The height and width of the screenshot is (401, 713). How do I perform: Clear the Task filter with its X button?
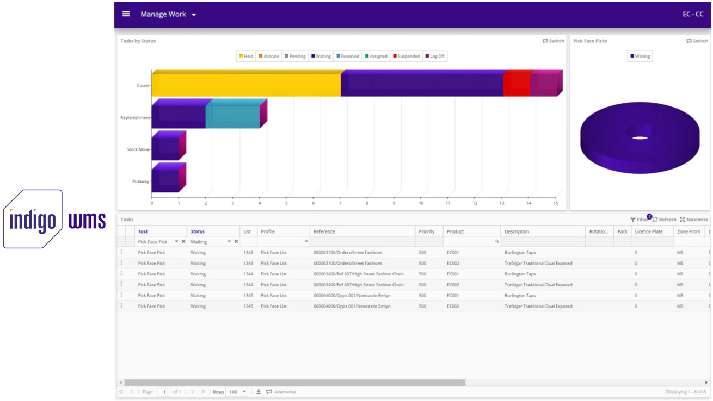(x=183, y=241)
